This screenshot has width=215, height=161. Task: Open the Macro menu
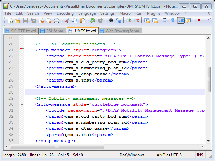125,13
